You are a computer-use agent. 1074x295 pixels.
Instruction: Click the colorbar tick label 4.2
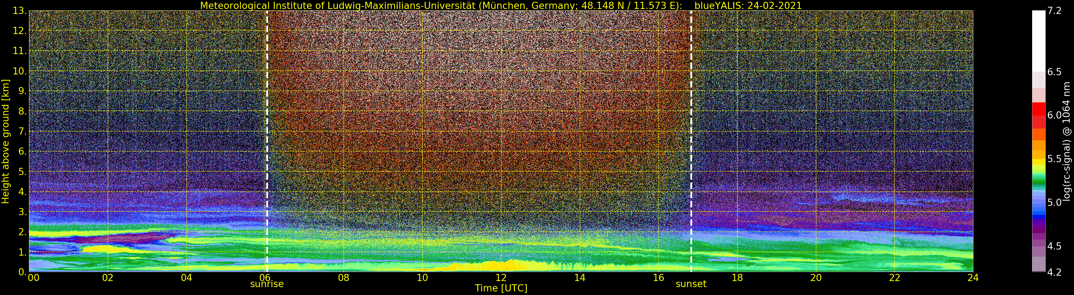coord(1054,272)
